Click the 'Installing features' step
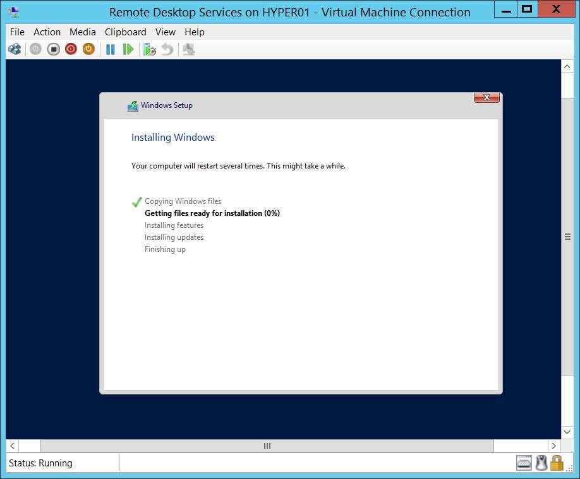The width and height of the screenshot is (580, 479). pos(174,225)
